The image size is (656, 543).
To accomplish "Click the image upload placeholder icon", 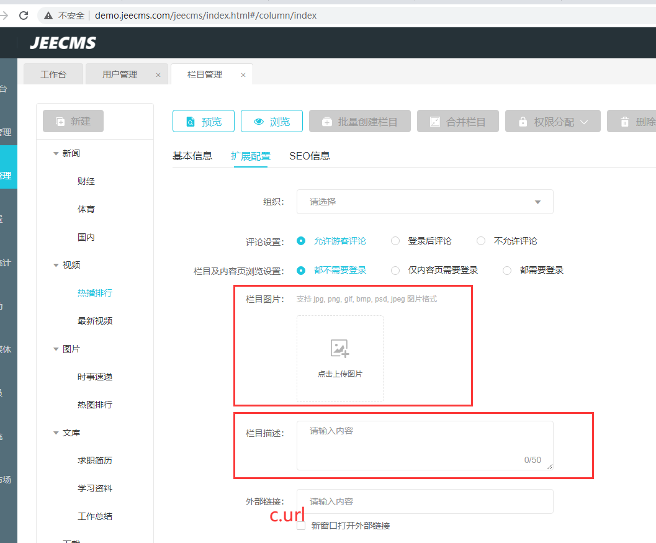I will pyautogui.click(x=339, y=349).
